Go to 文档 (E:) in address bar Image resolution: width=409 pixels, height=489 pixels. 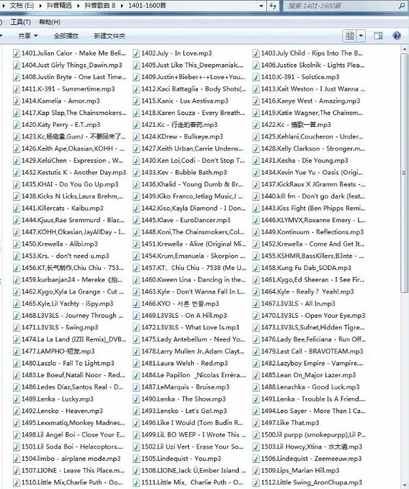pos(22,6)
